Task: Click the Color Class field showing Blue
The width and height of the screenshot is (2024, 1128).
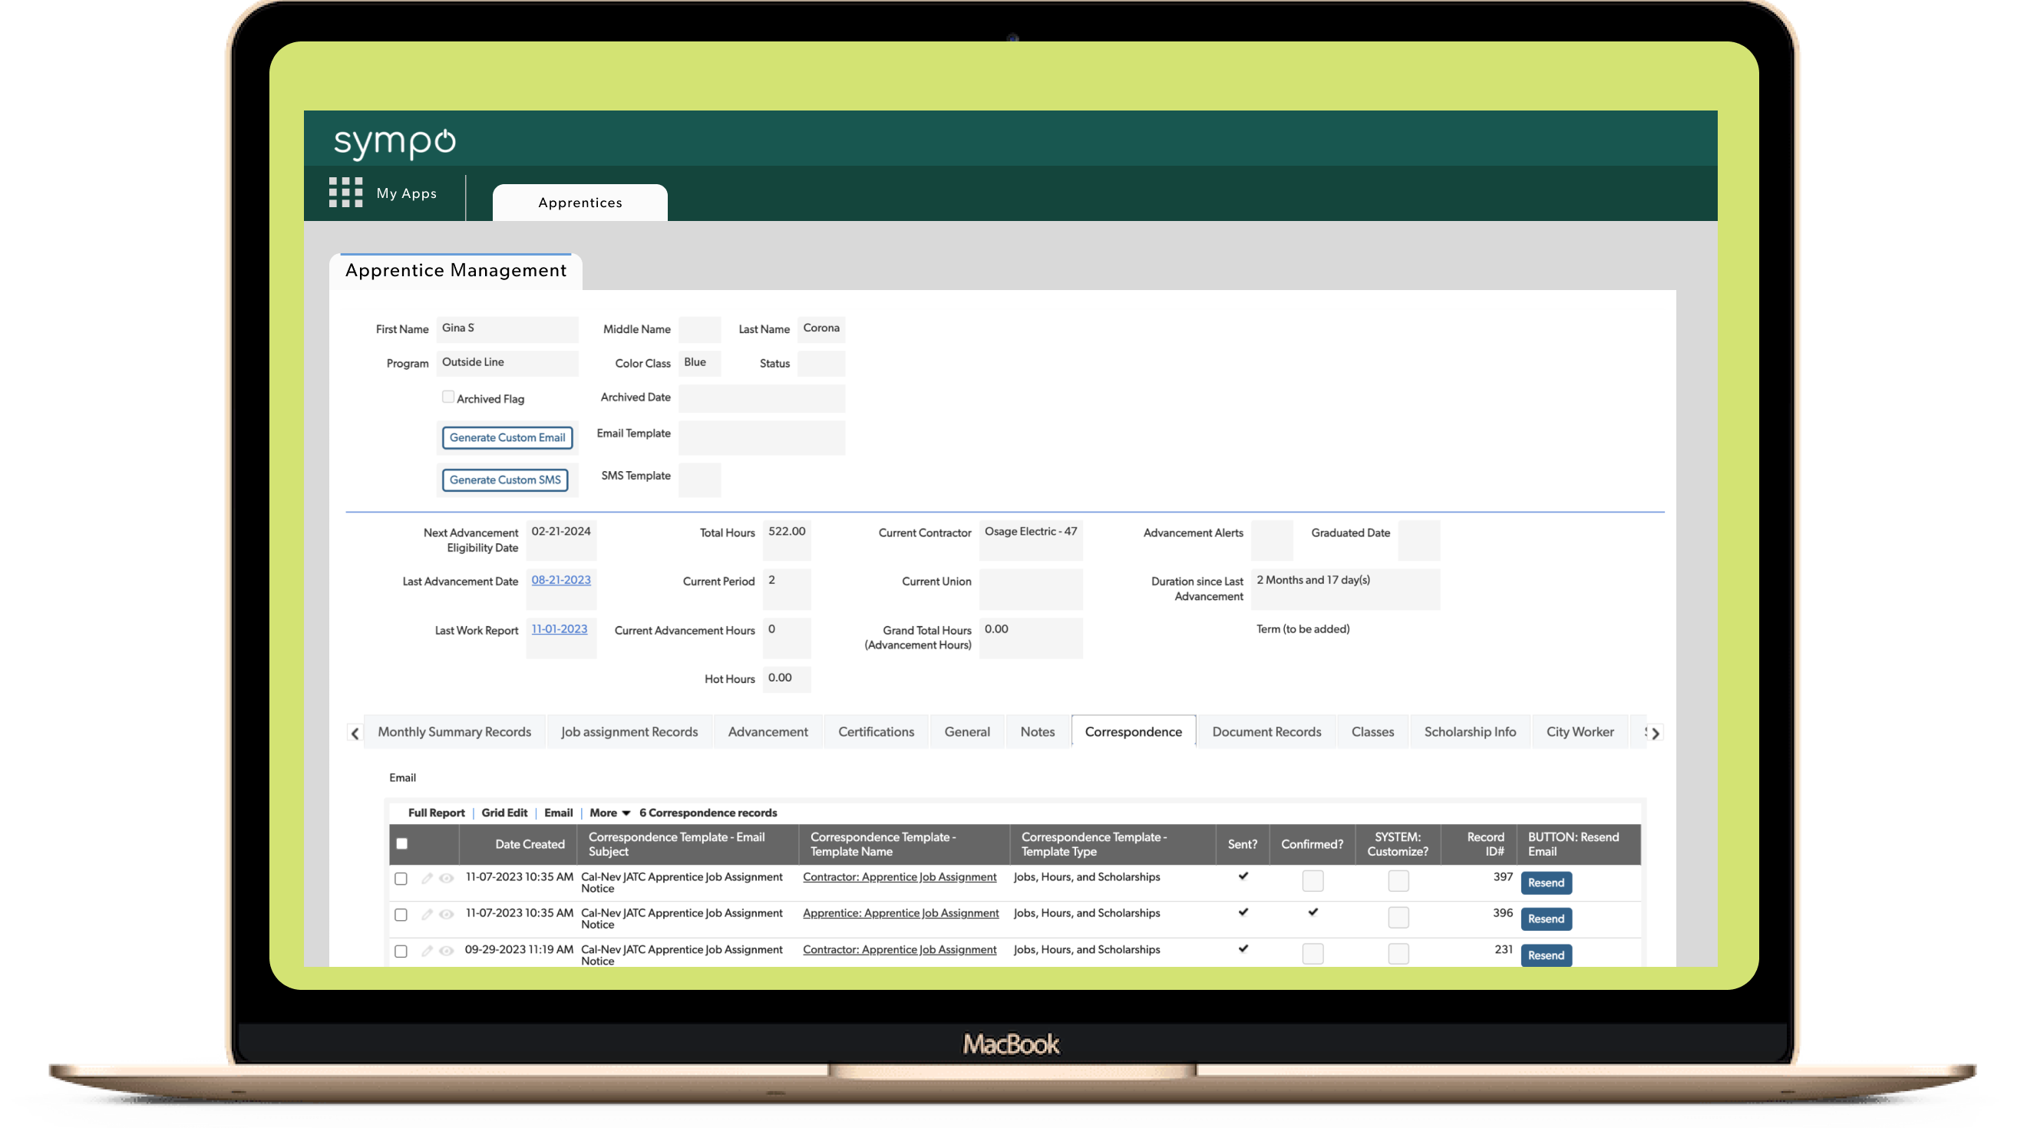Action: [699, 363]
